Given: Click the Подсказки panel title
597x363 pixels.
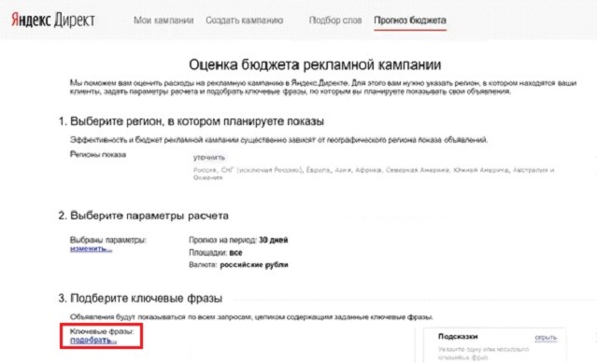Looking at the screenshot, I should [x=458, y=336].
